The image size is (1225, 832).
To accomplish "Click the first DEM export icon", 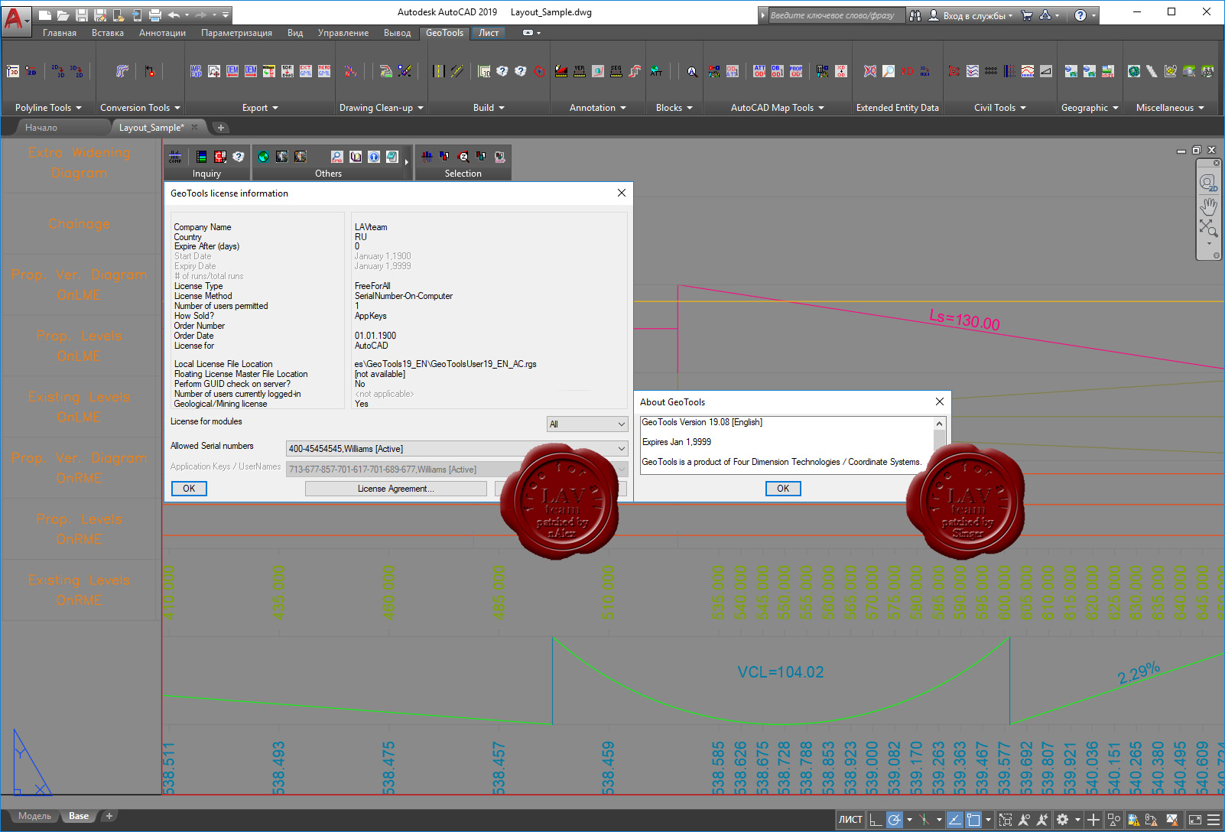I will (x=232, y=71).
